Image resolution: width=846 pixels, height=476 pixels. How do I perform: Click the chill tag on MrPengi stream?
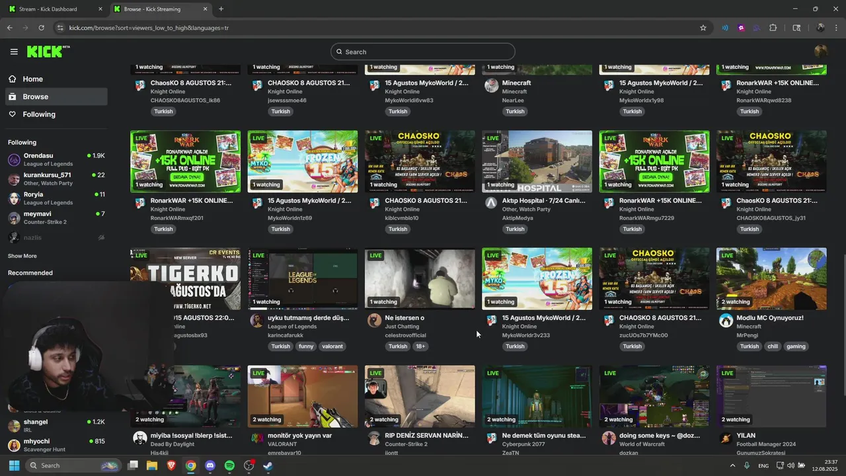pos(773,346)
